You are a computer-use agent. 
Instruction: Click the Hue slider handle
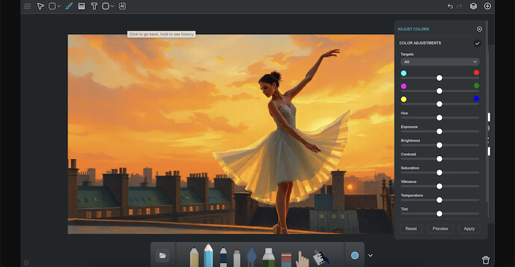point(439,118)
